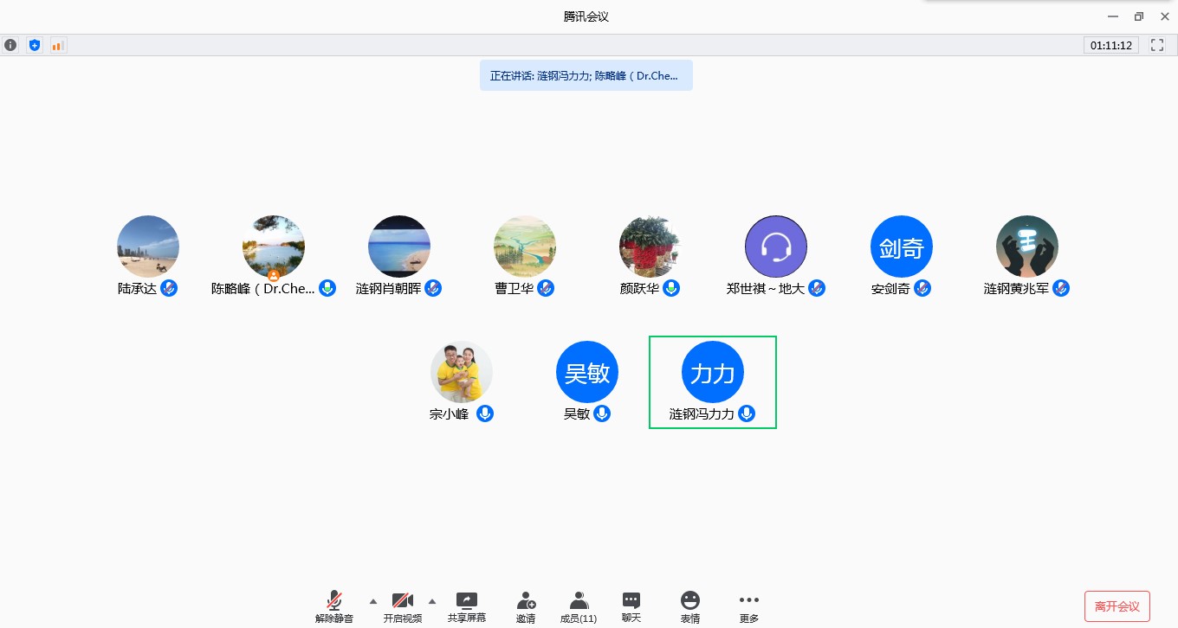1178x628 pixels.
Task: Expand video options arrow next to camera
Action: click(x=432, y=601)
